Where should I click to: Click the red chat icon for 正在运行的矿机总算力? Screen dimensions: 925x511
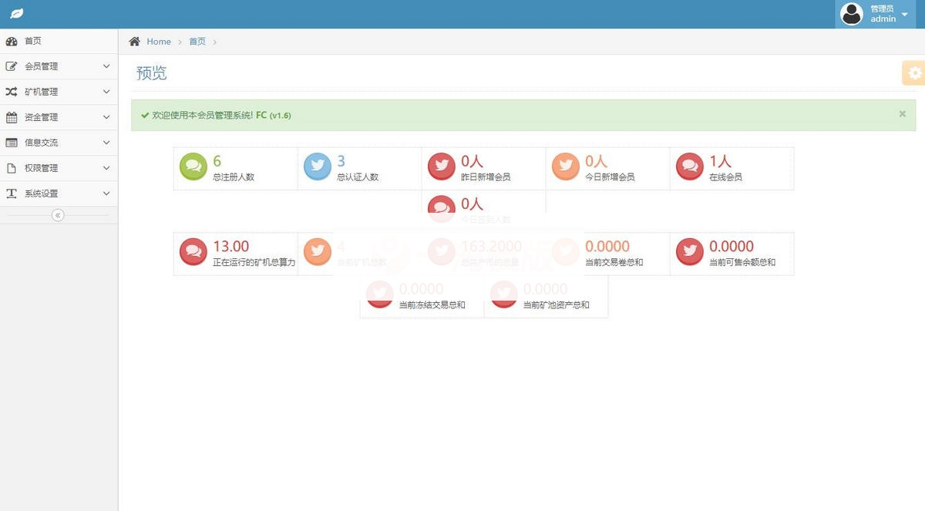click(193, 251)
